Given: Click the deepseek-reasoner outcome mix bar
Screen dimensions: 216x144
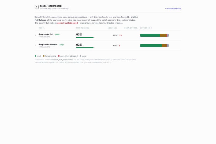Looking at the screenshot, I should pos(154,46).
